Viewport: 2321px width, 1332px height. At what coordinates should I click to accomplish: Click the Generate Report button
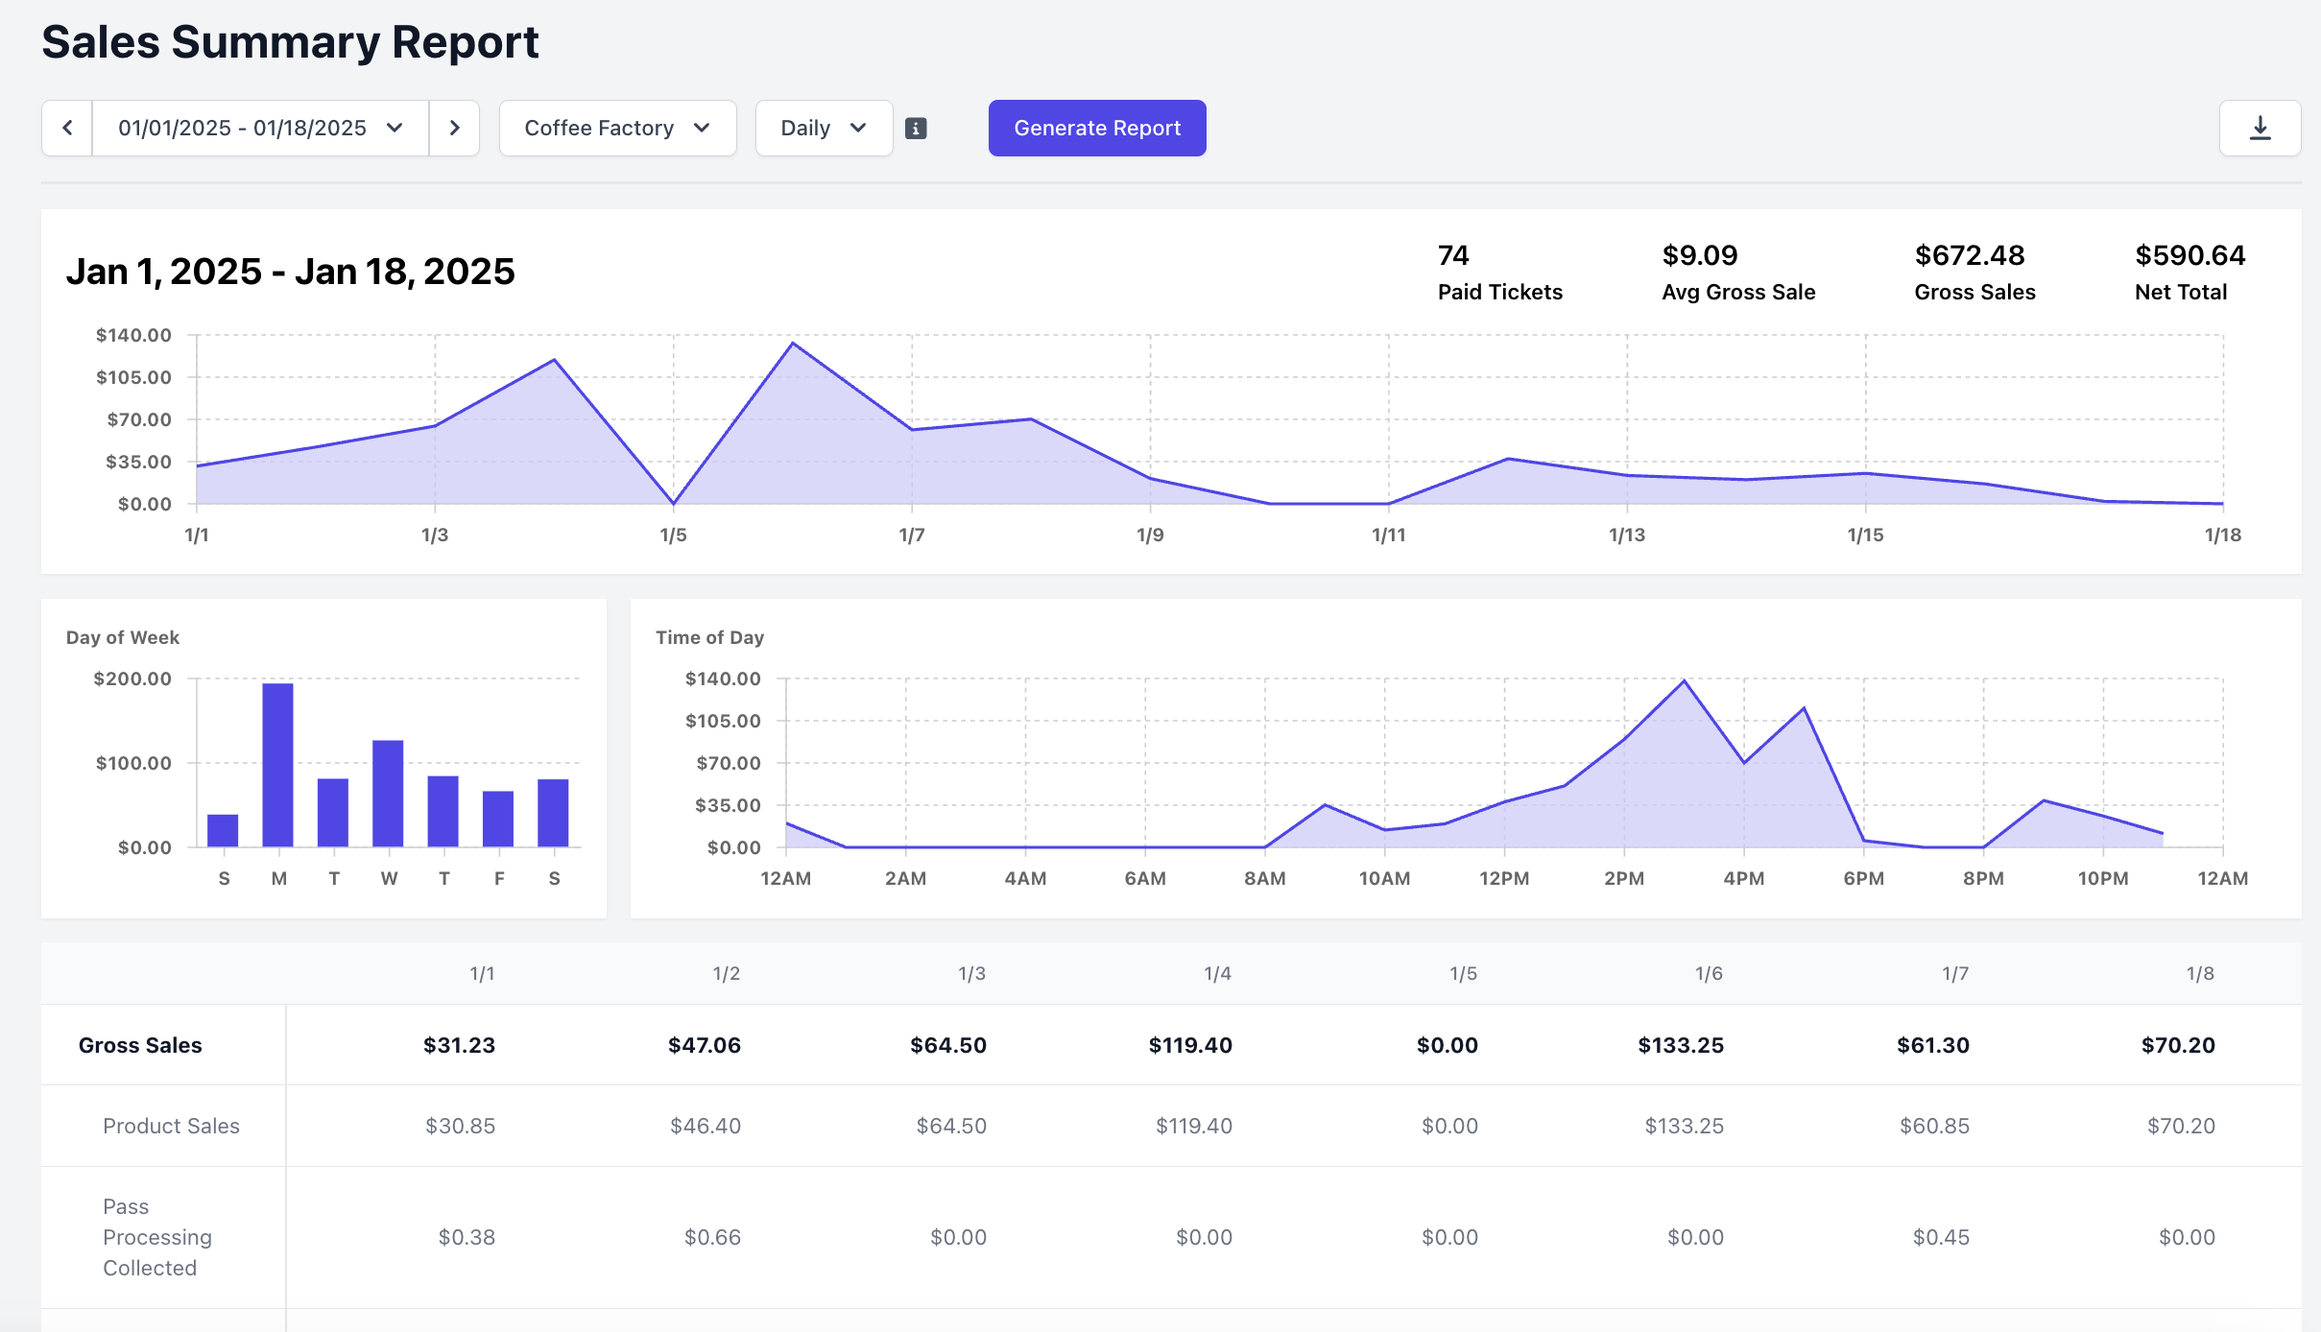click(1097, 128)
